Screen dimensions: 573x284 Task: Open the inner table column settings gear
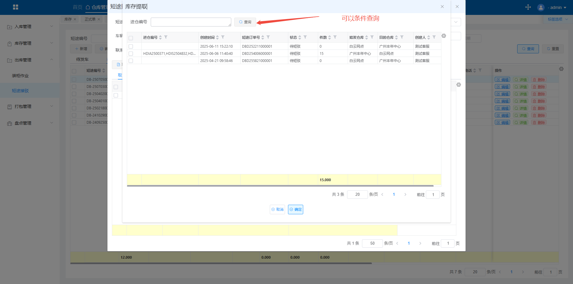point(444,36)
